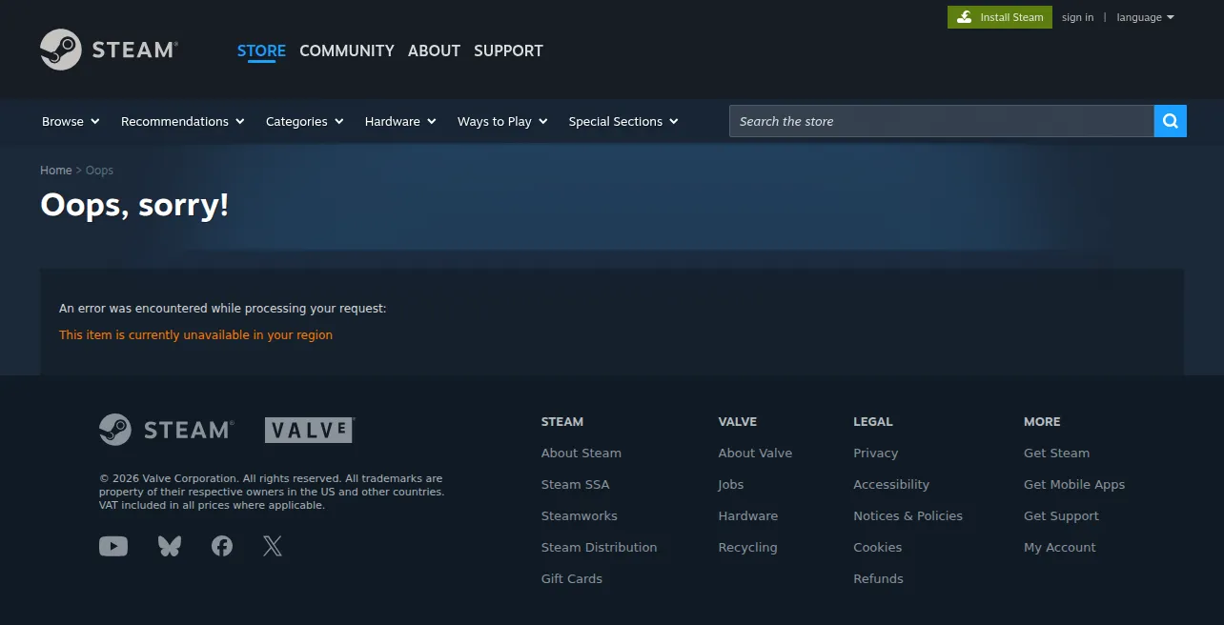Select the ABOUT tab
Viewport: 1224px width, 625px height.
(434, 50)
